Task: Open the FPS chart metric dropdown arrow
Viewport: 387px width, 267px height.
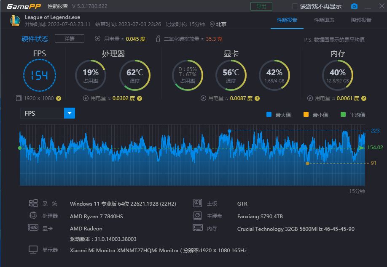Action: coord(70,113)
